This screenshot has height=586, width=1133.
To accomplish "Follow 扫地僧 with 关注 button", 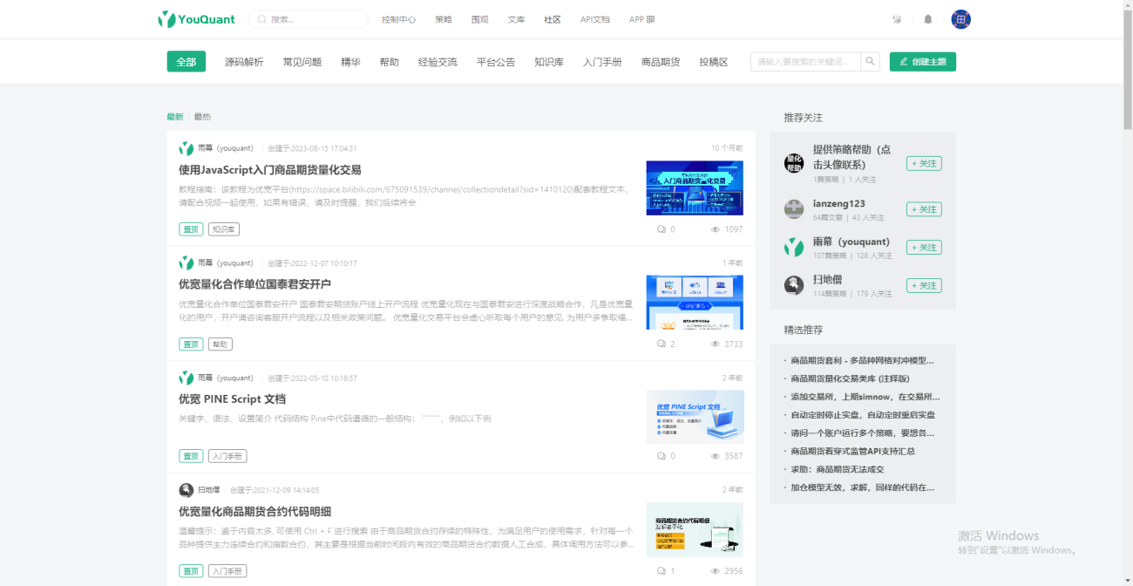I will point(924,285).
